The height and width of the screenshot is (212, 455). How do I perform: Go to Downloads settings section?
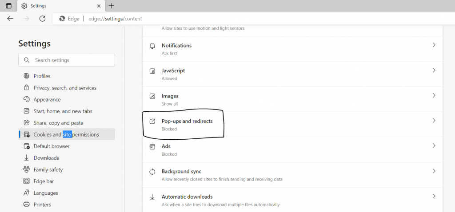(46, 158)
